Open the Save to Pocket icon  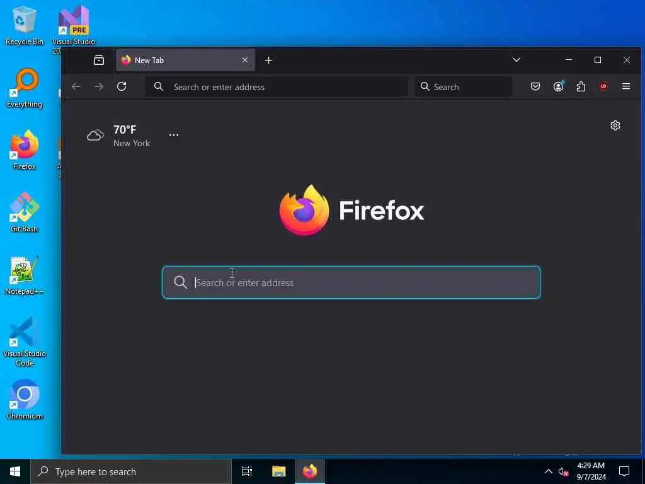(535, 86)
